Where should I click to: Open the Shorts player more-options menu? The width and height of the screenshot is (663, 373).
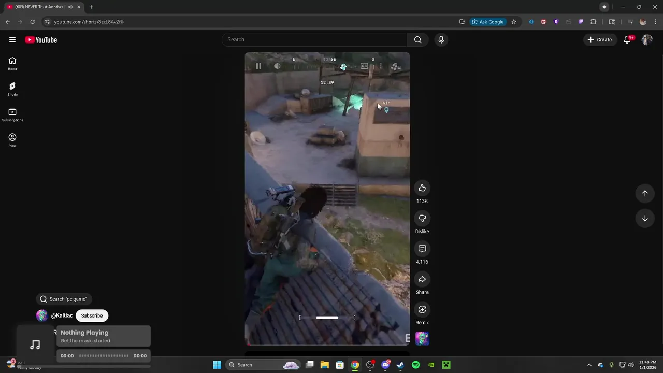point(381,66)
